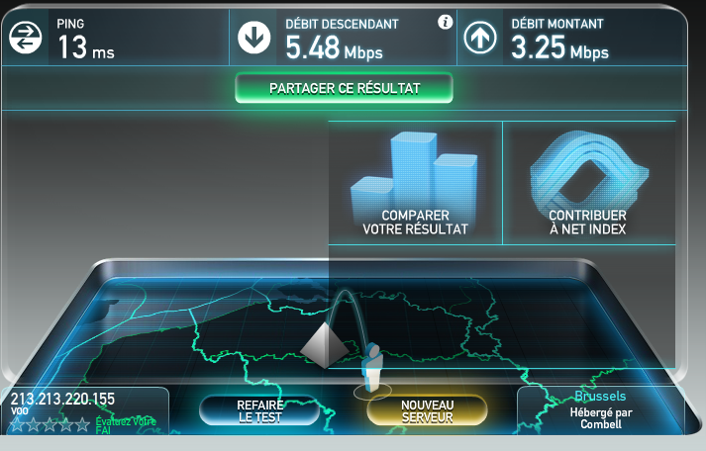
Task: Click the Hébergé par Combell text
Action: (x=601, y=418)
